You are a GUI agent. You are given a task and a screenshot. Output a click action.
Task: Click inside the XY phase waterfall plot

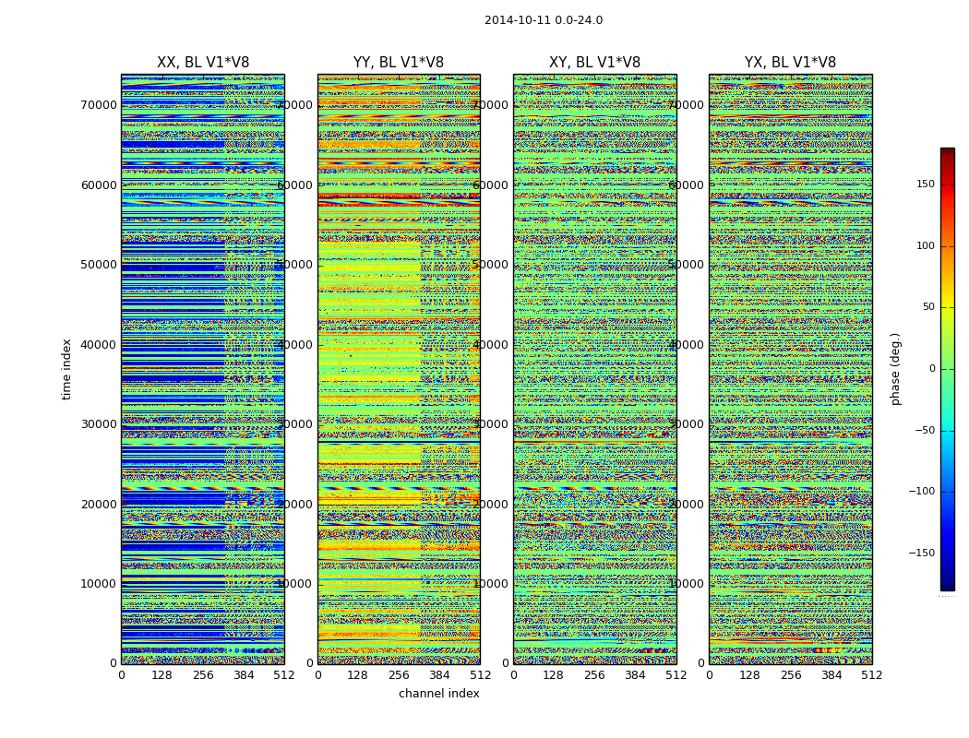(x=594, y=369)
